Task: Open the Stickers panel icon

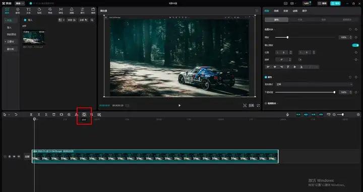Action: [x=39, y=11]
